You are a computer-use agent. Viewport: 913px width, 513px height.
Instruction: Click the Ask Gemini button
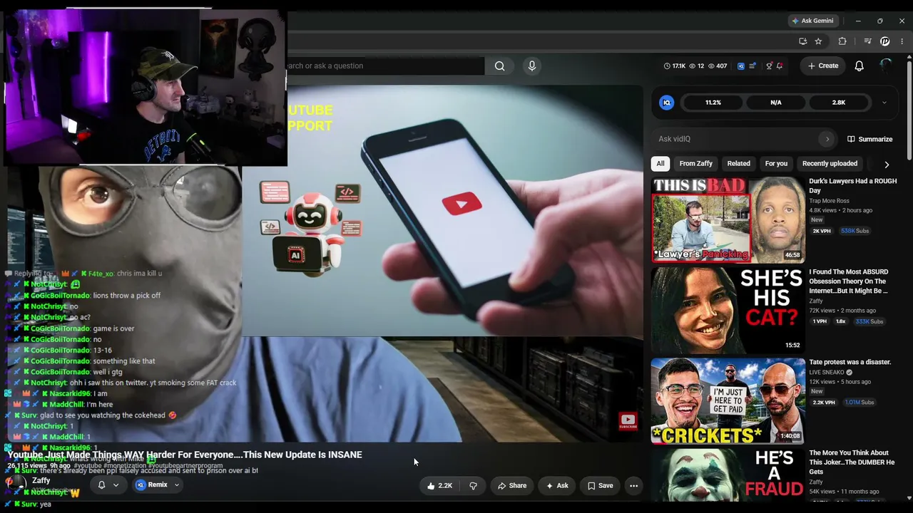click(x=812, y=21)
